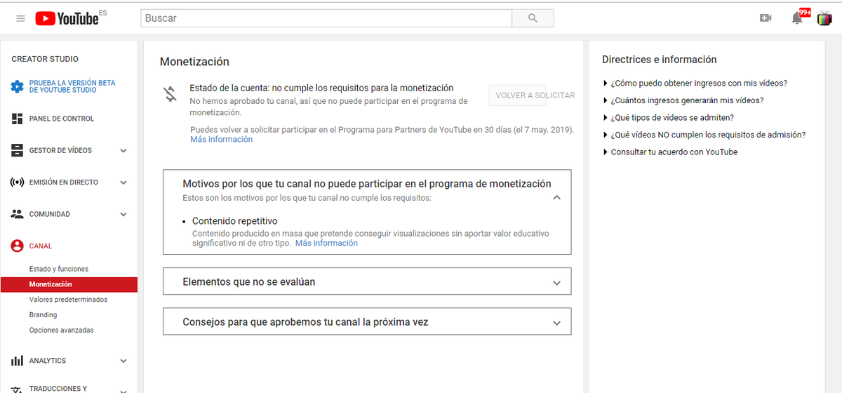This screenshot has height=393, width=842.
Task: Expand Elementos que no se evalúan
Action: [x=367, y=281]
